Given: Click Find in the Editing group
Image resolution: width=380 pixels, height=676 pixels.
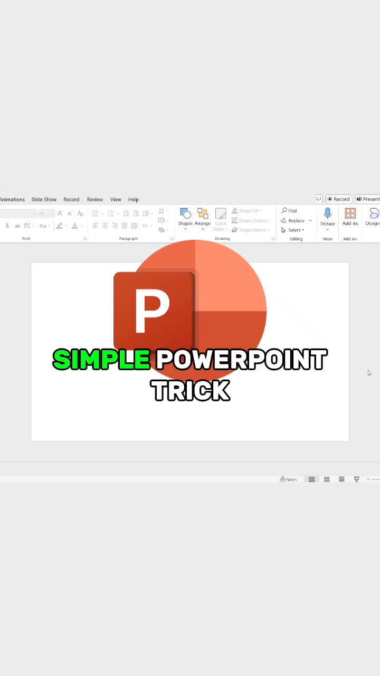Looking at the screenshot, I should click(x=289, y=211).
